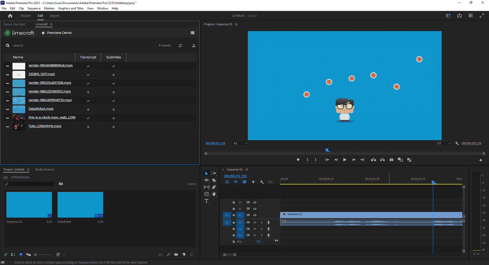Select the Slip tool

coord(207,187)
